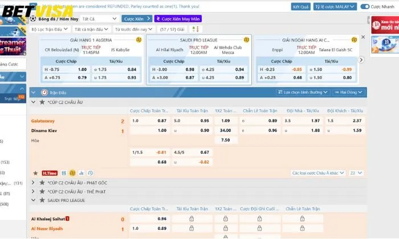Screen dimensions: 399x239
Task: Click the coin icon on Giải Hạng 1 Algeria card
Action: [139, 40]
